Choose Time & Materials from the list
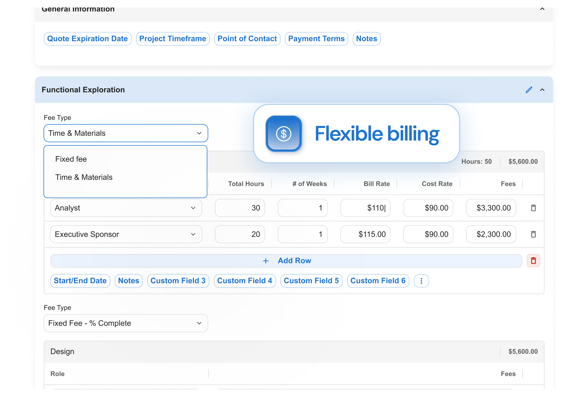This screenshot has height=397, width=588. pyautogui.click(x=84, y=177)
